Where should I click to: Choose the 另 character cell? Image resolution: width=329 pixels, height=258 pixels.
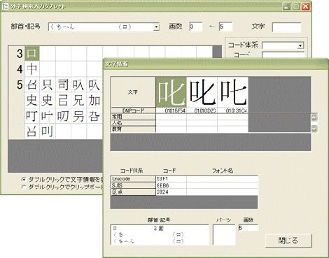(x=79, y=116)
